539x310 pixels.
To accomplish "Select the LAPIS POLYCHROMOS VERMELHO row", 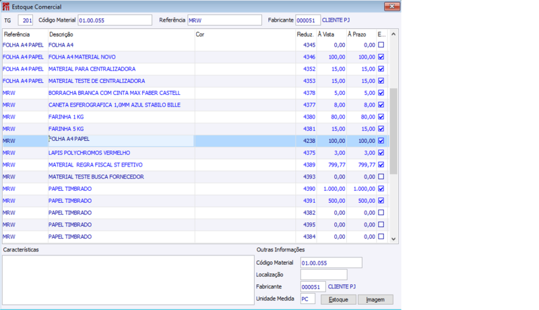I will click(x=196, y=152).
